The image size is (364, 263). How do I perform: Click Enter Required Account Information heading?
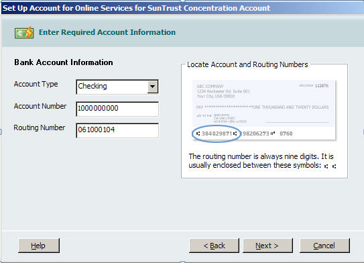click(x=107, y=32)
